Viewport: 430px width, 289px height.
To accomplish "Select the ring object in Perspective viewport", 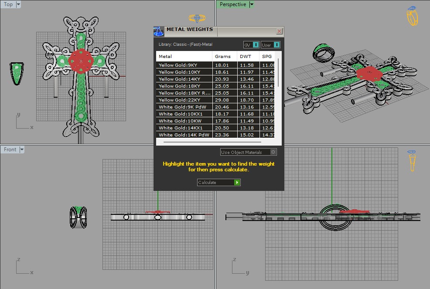I will tap(324, 52).
